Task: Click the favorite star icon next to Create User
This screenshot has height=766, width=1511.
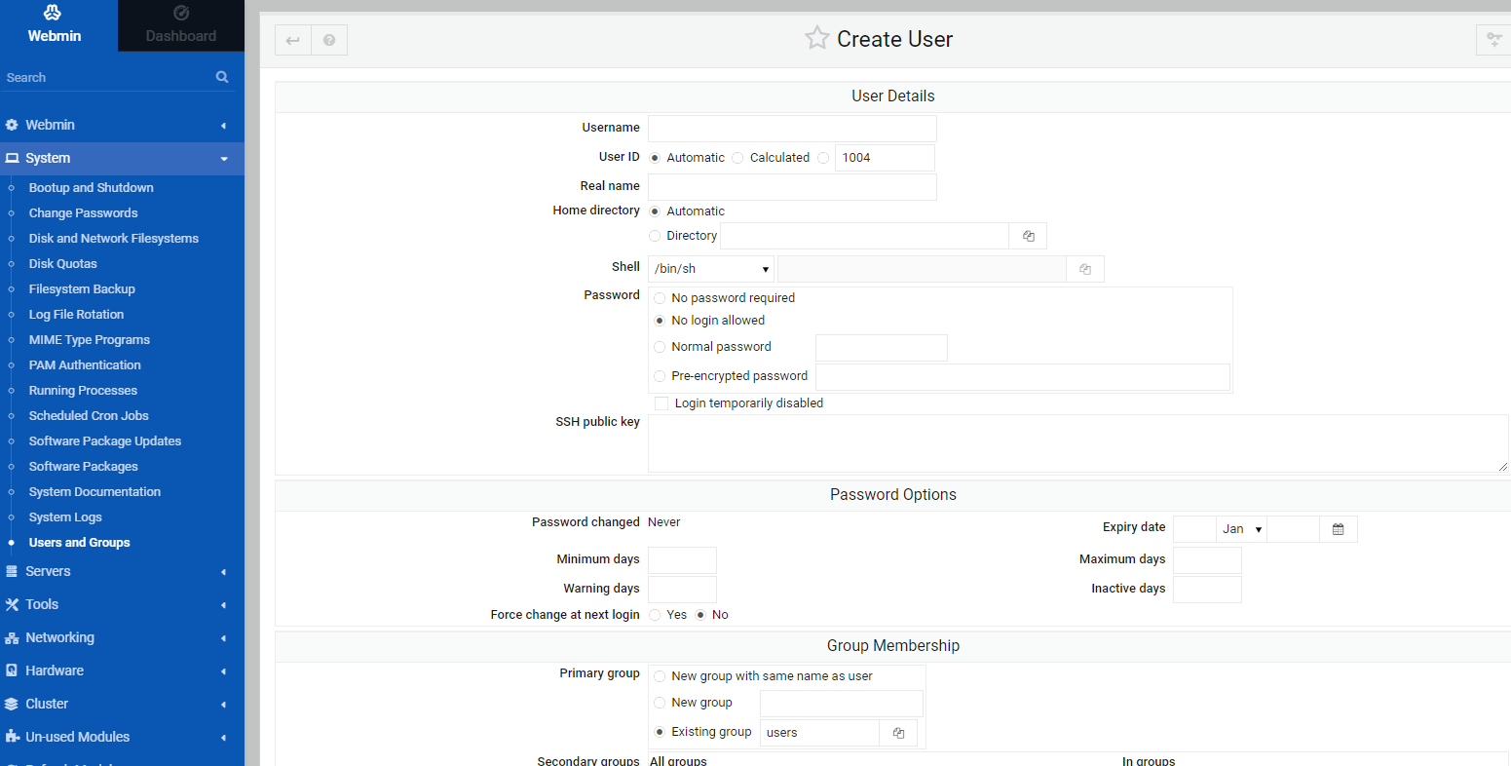Action: pyautogui.click(x=816, y=38)
